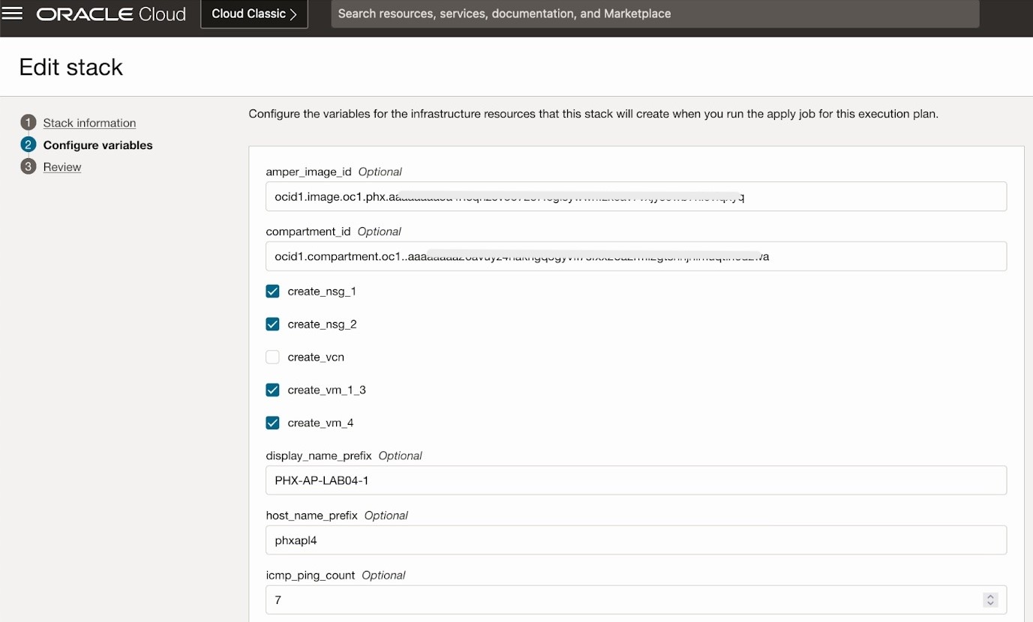Go to Stack information step

click(89, 123)
